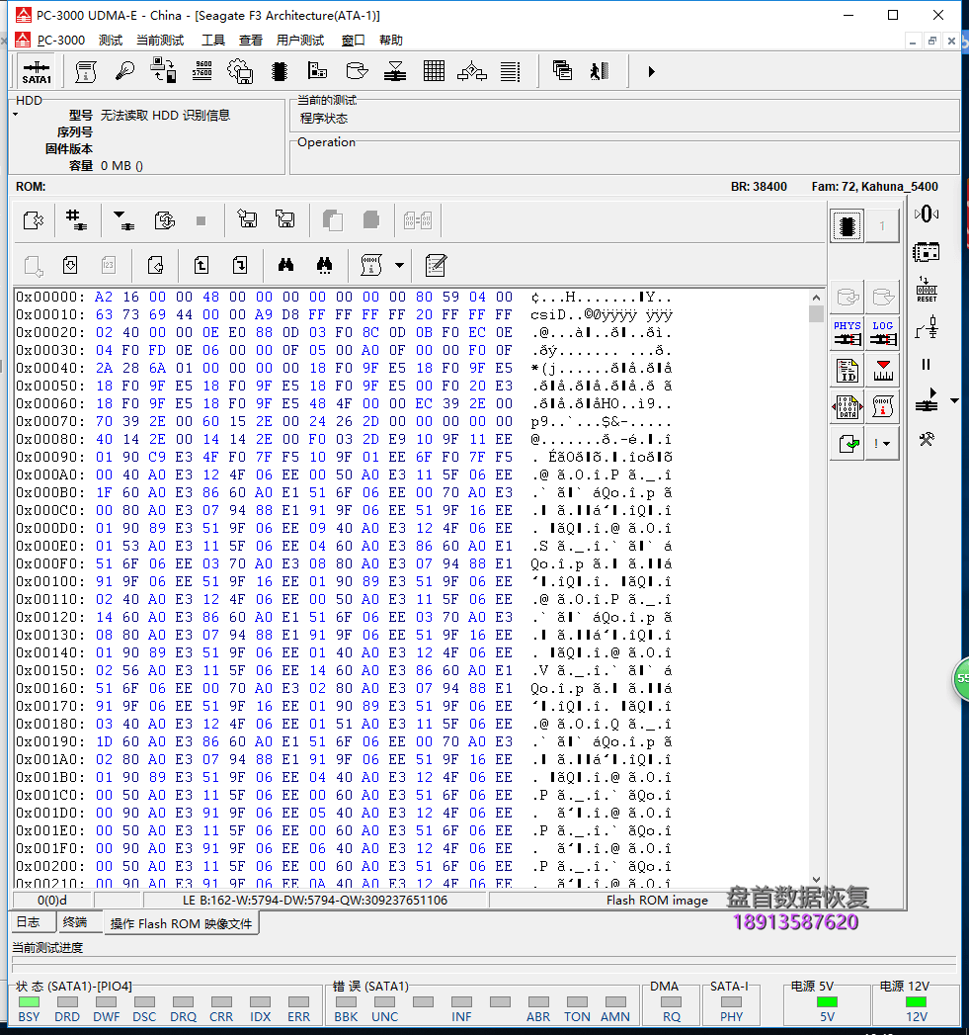
Task: Open the gear with disk service icon
Action: coord(240,70)
